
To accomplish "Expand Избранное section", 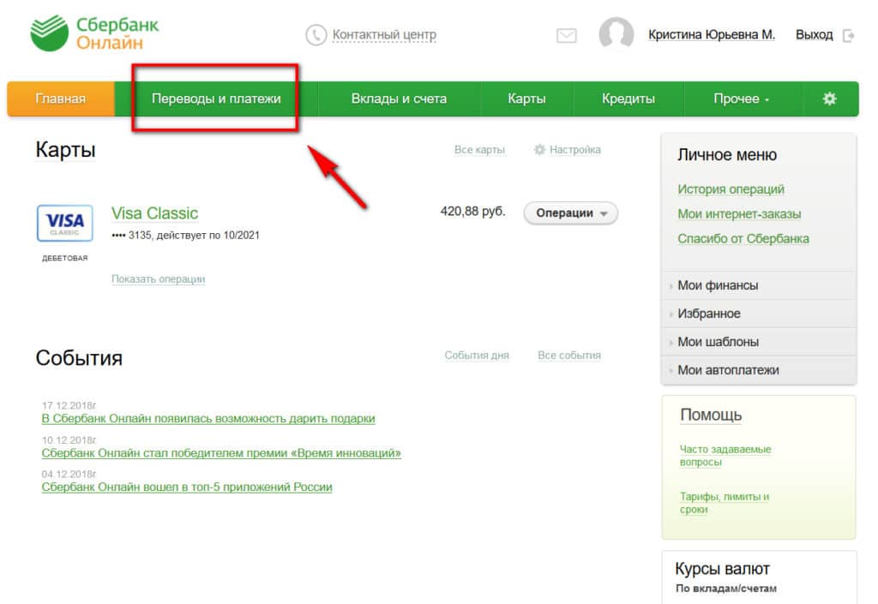I will click(x=758, y=314).
